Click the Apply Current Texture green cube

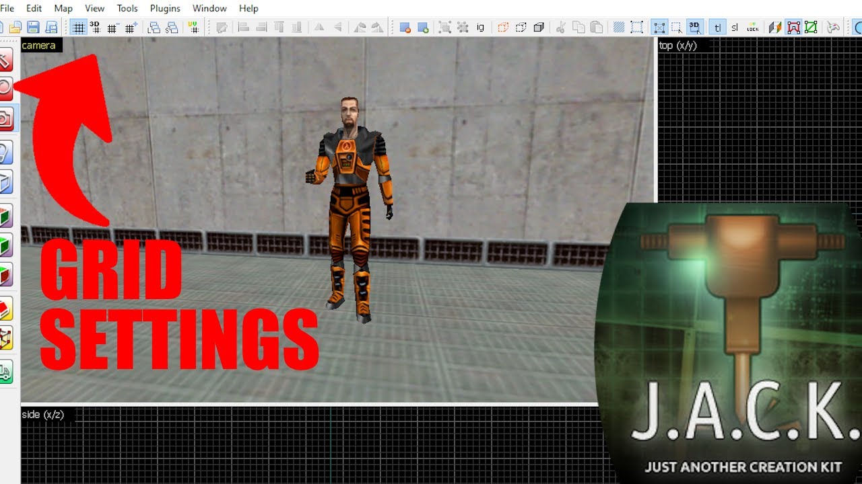(x=5, y=245)
